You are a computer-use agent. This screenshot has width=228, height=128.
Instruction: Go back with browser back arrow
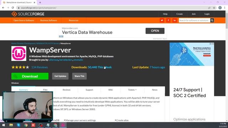(3, 8)
